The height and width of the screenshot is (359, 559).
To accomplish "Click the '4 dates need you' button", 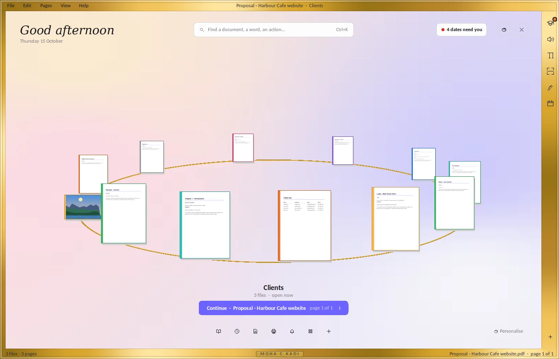I will tap(462, 30).
